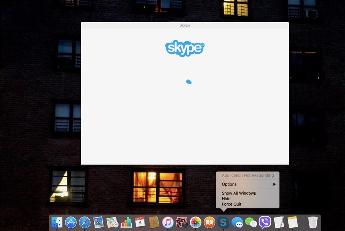The image size is (345, 231).
Task: Click the Skype icon in the Dock
Action: (223, 222)
